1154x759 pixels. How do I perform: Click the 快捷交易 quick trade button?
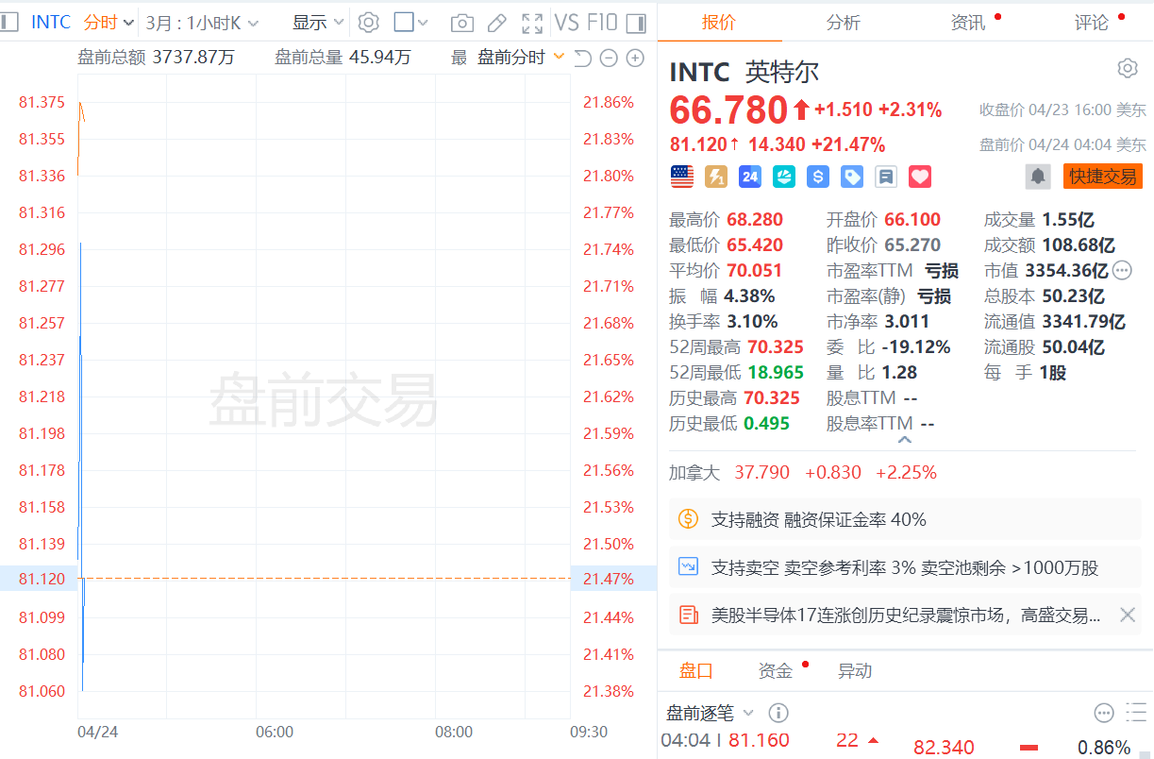[1102, 177]
